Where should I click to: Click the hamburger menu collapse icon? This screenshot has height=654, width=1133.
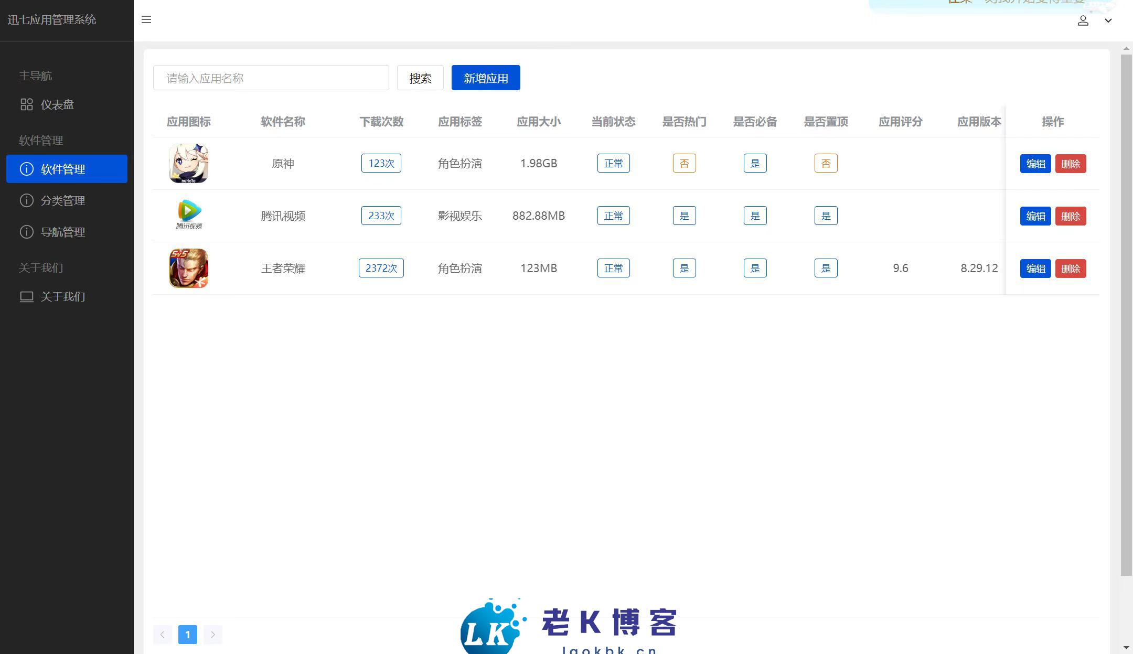146,20
